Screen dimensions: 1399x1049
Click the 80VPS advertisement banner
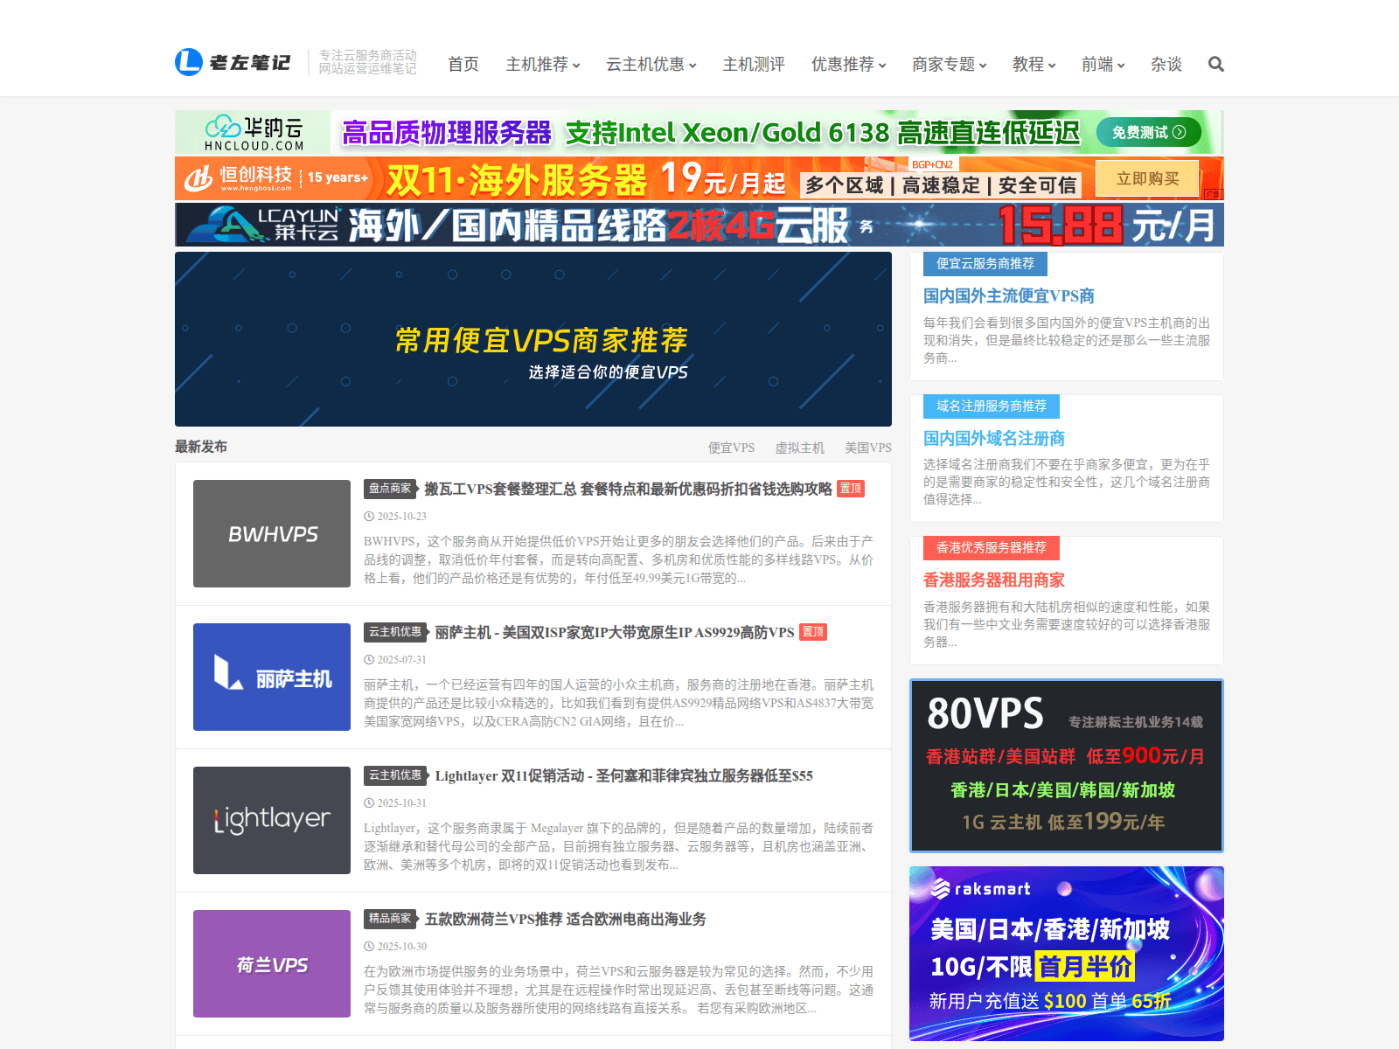(x=1066, y=765)
